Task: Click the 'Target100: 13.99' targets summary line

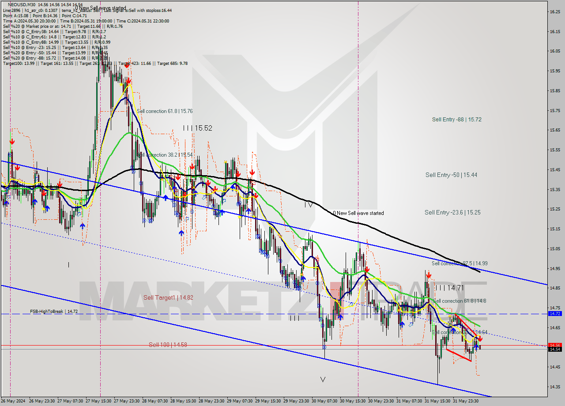Action: click(x=95, y=63)
